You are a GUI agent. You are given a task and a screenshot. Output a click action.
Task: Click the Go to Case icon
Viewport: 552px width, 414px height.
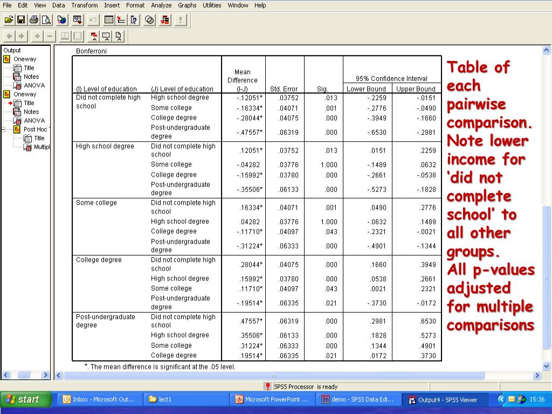[x=121, y=20]
